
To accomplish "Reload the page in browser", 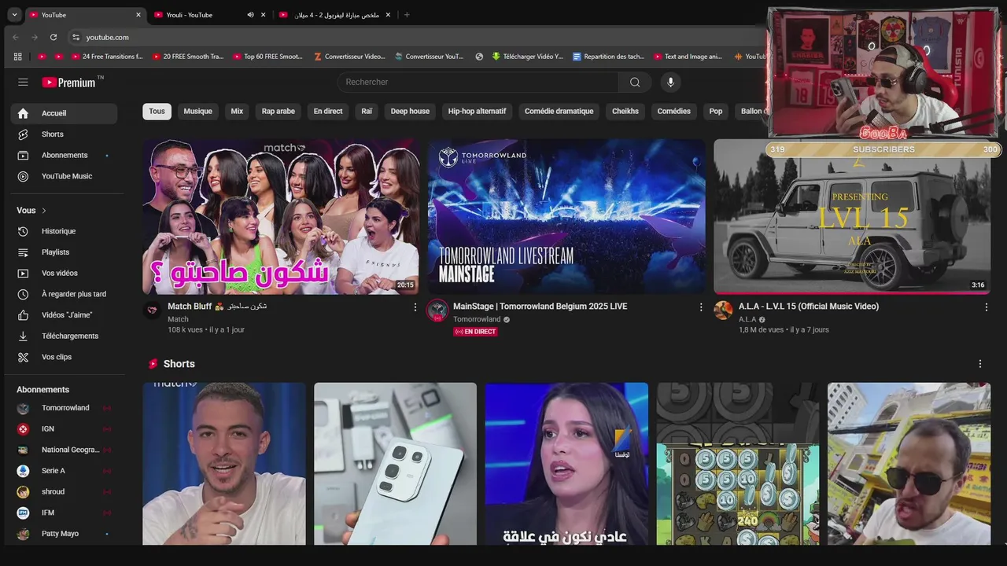I will 53,37.
